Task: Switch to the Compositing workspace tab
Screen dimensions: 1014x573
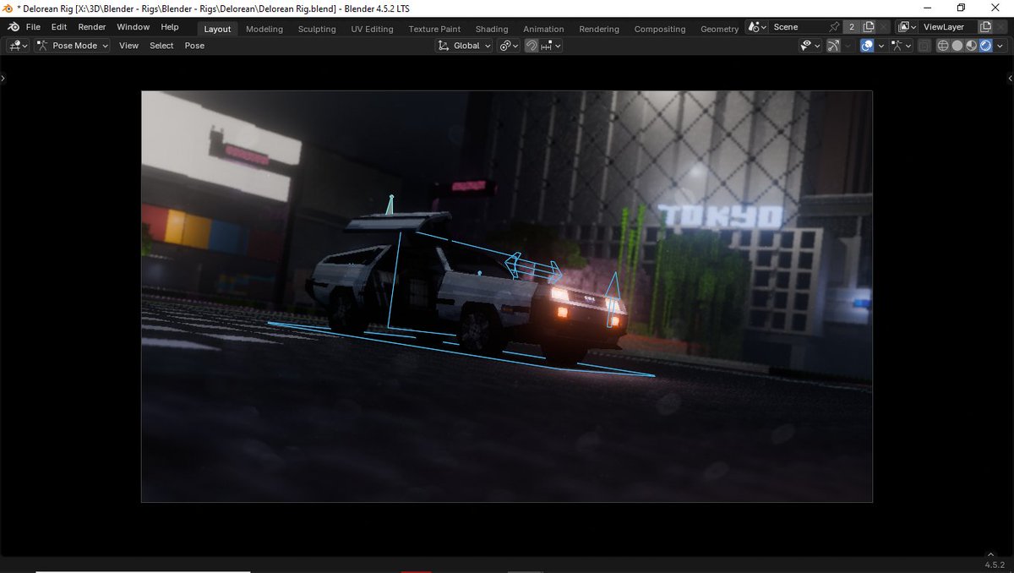Action: click(660, 29)
